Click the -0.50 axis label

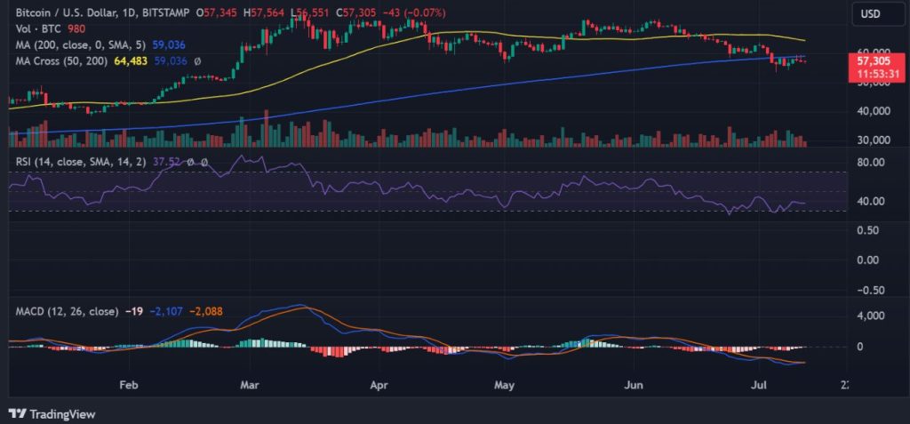coord(870,290)
